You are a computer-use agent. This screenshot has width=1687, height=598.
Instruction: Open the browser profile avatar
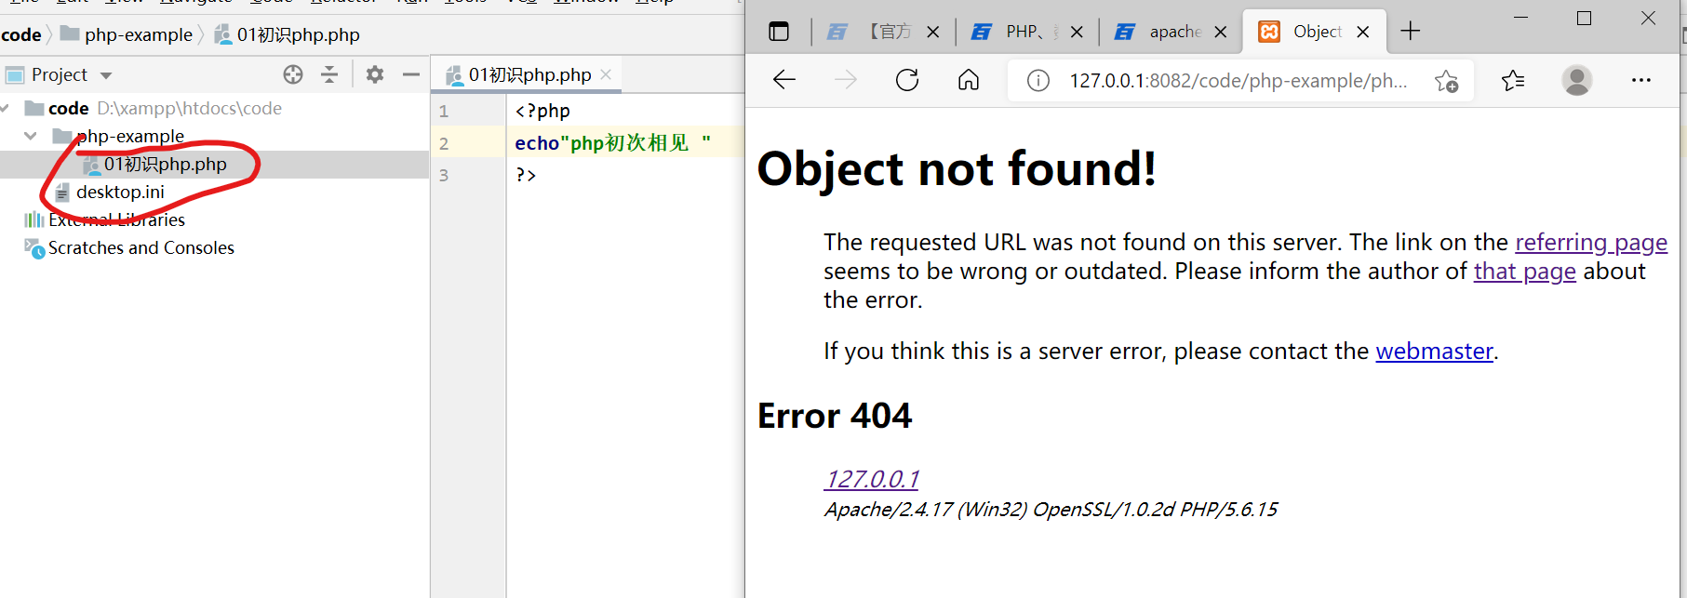coord(1577,80)
